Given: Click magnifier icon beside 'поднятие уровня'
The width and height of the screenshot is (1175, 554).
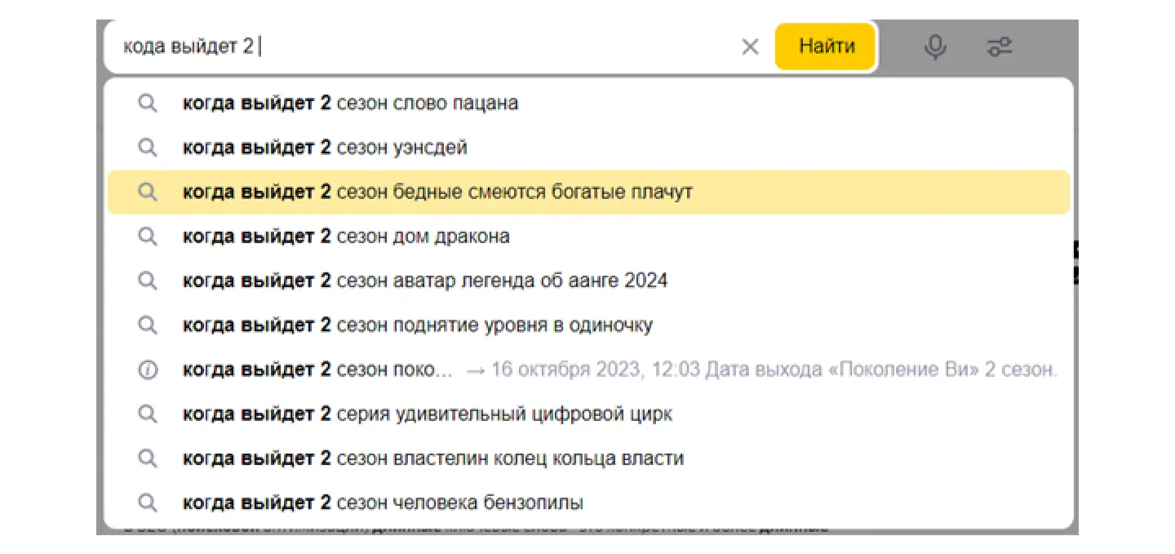Looking at the screenshot, I should tap(148, 325).
